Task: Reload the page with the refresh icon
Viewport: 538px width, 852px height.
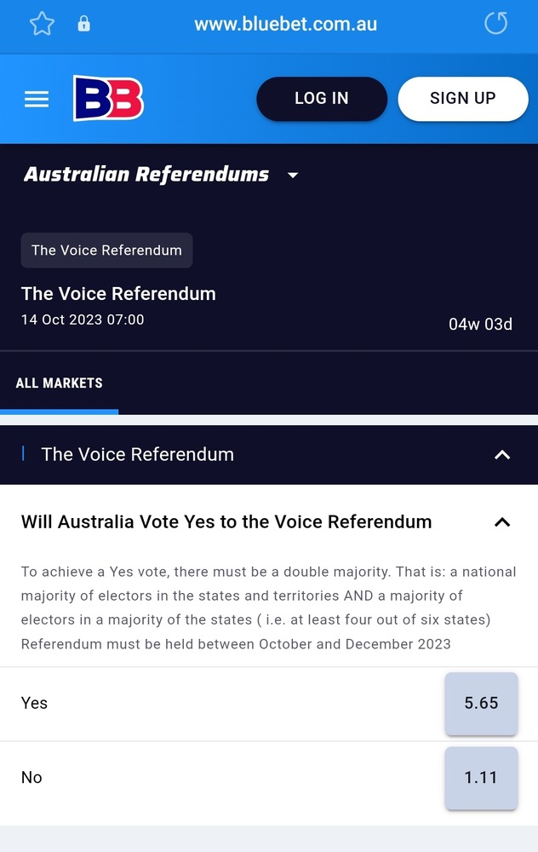Action: 495,23
